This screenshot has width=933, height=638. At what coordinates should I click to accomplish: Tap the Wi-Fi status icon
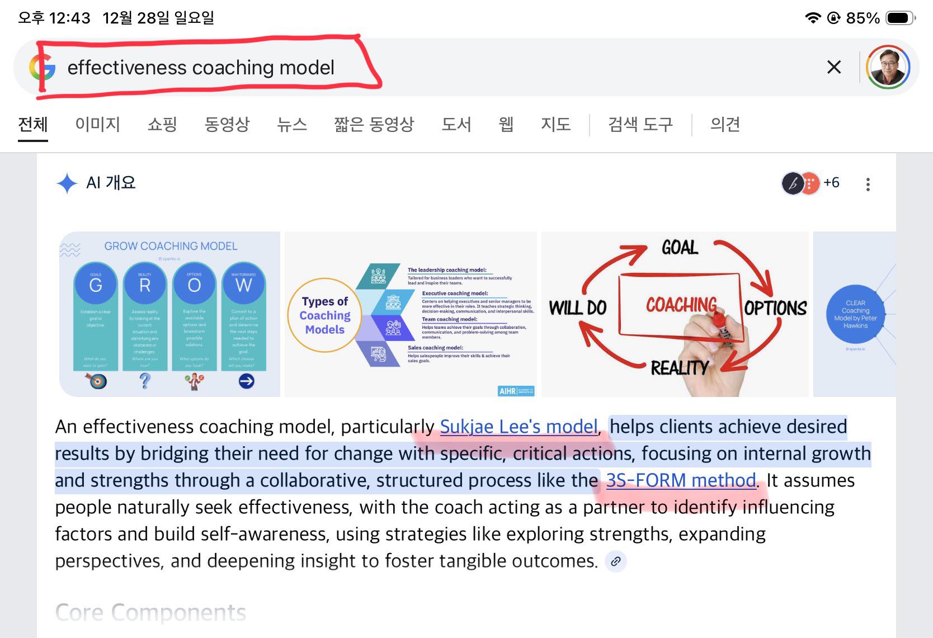pos(813,18)
